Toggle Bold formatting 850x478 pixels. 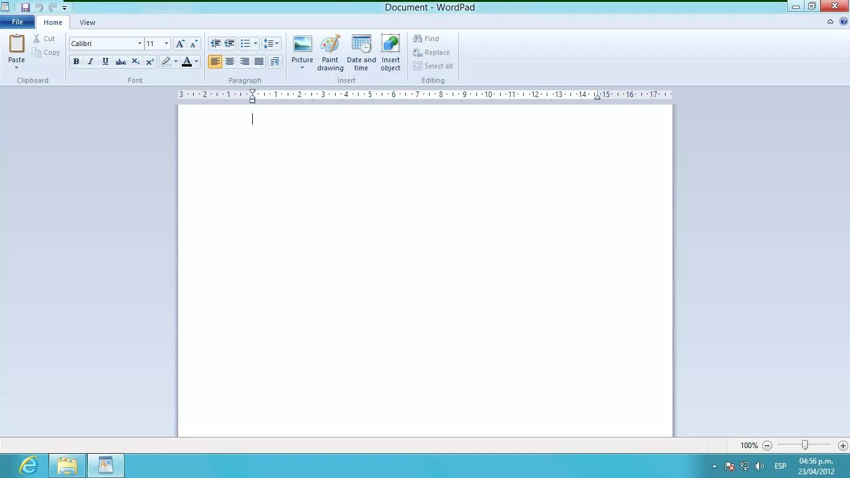coord(76,62)
